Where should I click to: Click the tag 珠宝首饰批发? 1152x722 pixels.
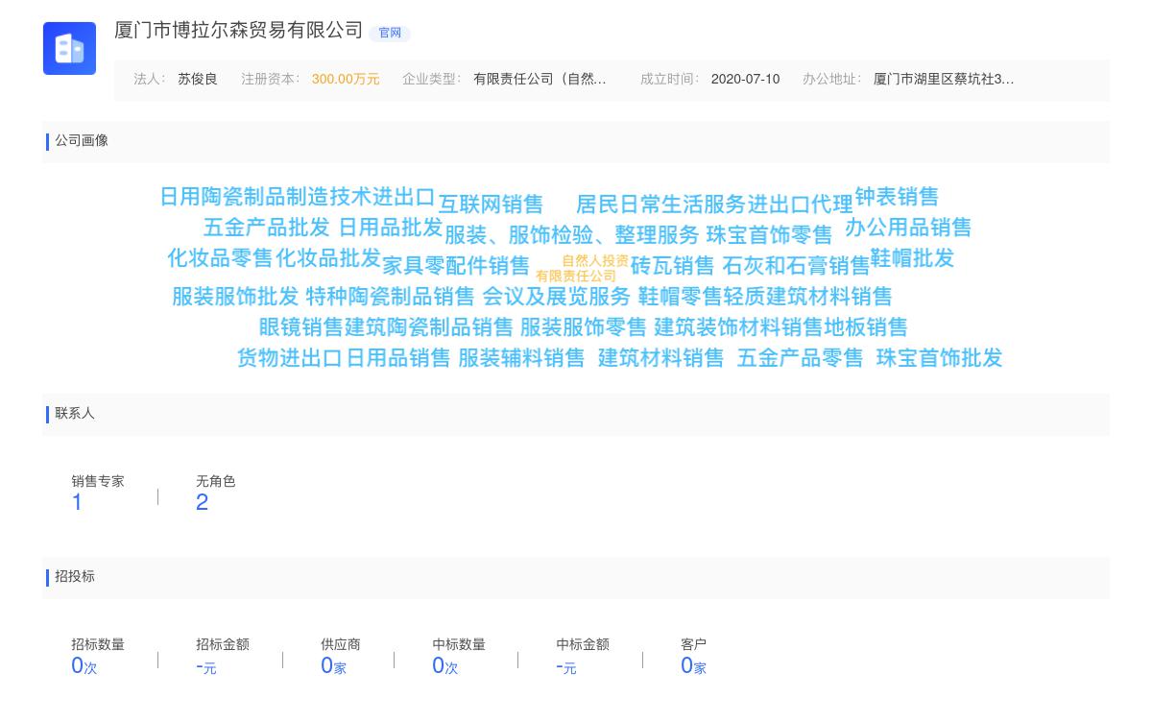pos(937,358)
